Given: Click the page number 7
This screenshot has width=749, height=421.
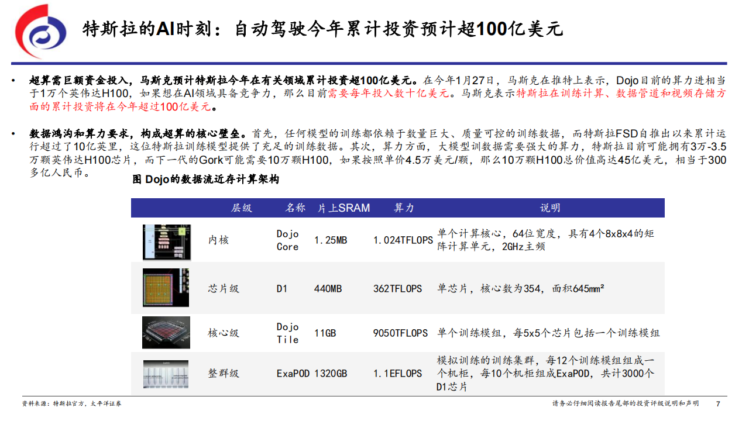Looking at the screenshot, I should [x=719, y=403].
